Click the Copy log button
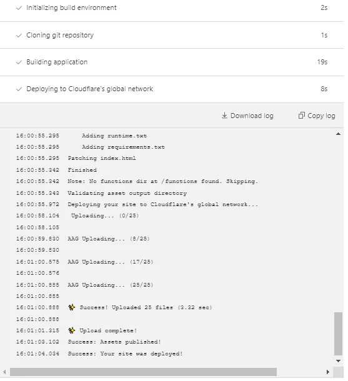 (x=317, y=116)
